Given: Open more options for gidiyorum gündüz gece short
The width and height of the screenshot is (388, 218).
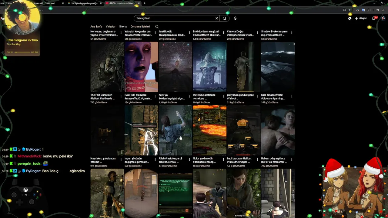Looking at the screenshot, I should click(x=258, y=96).
